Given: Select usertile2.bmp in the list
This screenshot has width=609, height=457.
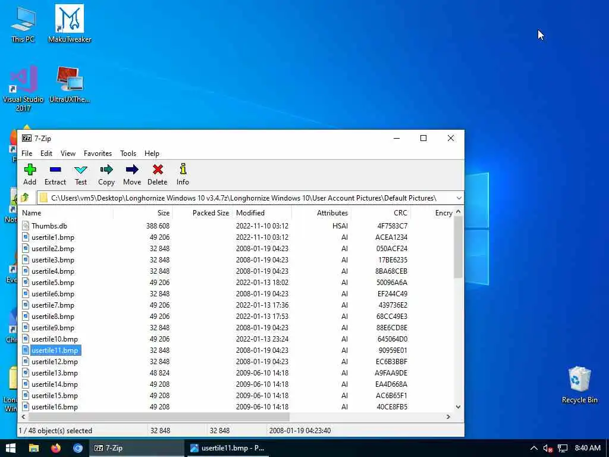Looking at the screenshot, I should (x=53, y=248).
